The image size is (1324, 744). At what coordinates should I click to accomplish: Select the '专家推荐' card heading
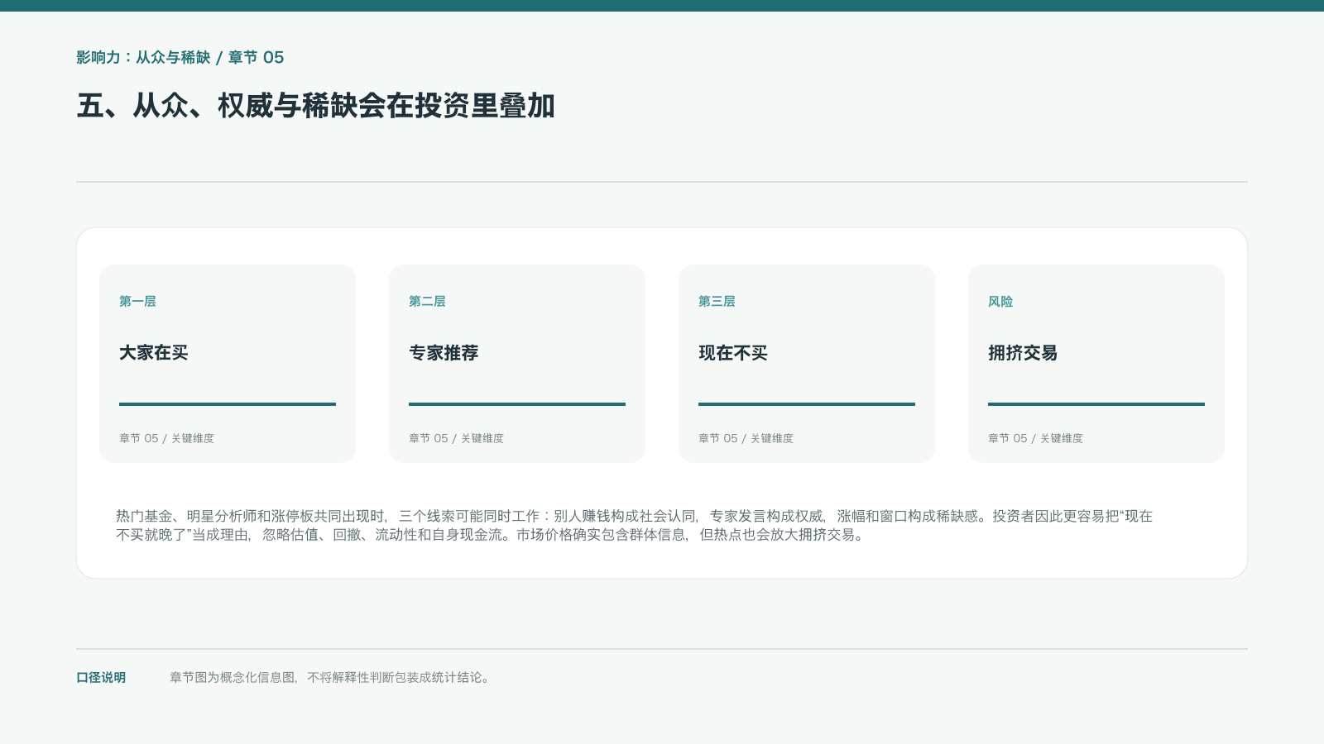(444, 352)
